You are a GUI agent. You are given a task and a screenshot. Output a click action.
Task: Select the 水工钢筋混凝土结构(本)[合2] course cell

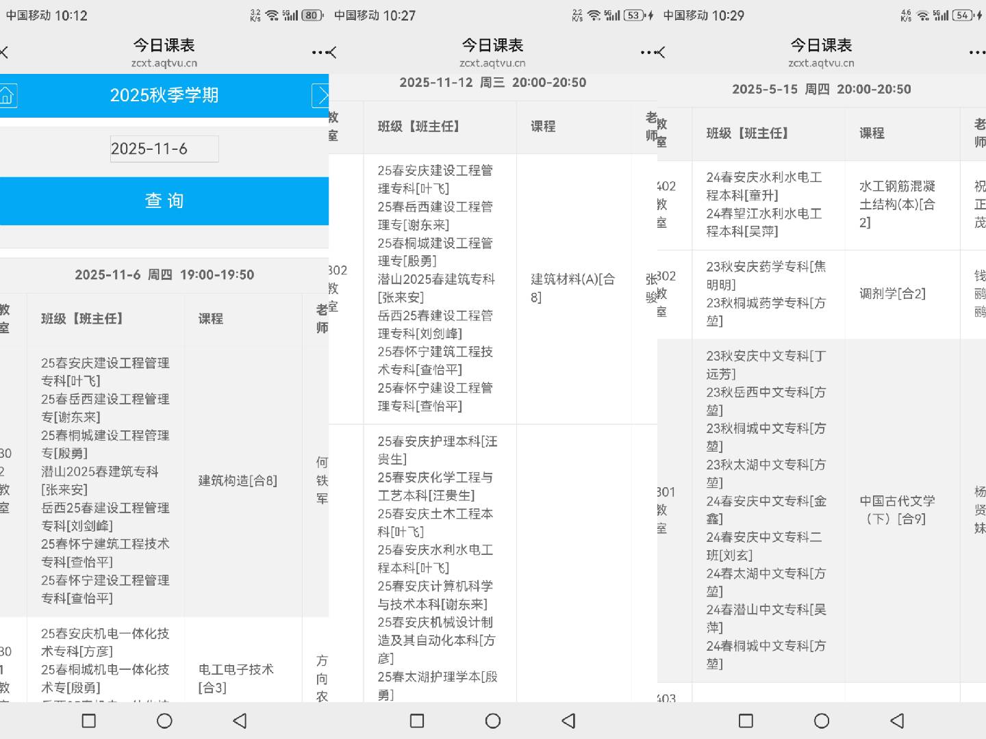point(897,205)
